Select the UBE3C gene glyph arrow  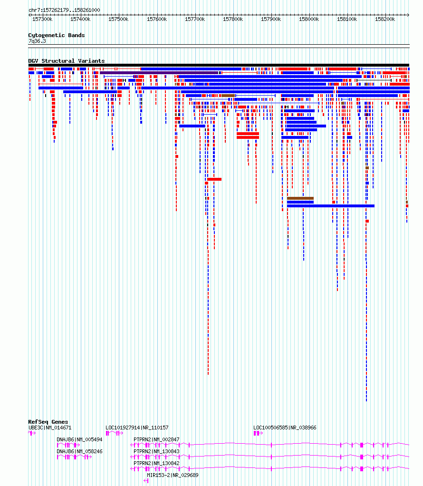click(x=32, y=433)
